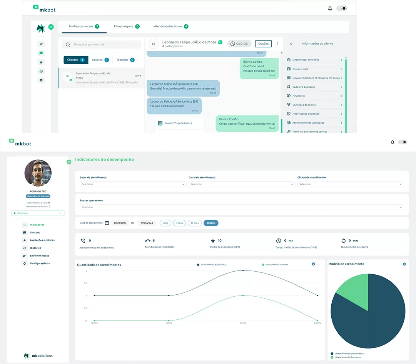Switch to the Fila em espera tab

tap(123, 27)
